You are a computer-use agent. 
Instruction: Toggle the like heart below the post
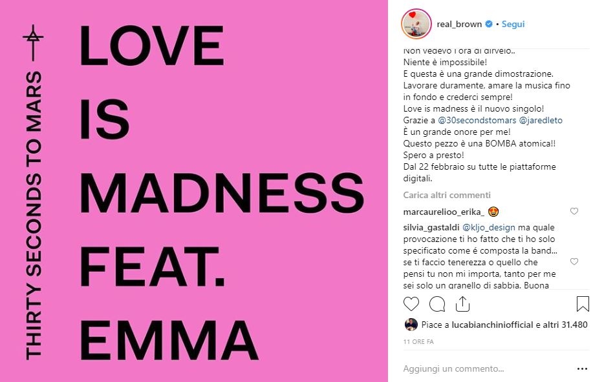[412, 303]
